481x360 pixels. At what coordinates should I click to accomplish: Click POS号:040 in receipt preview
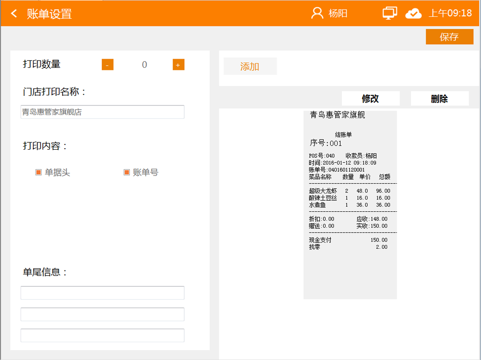click(x=321, y=156)
